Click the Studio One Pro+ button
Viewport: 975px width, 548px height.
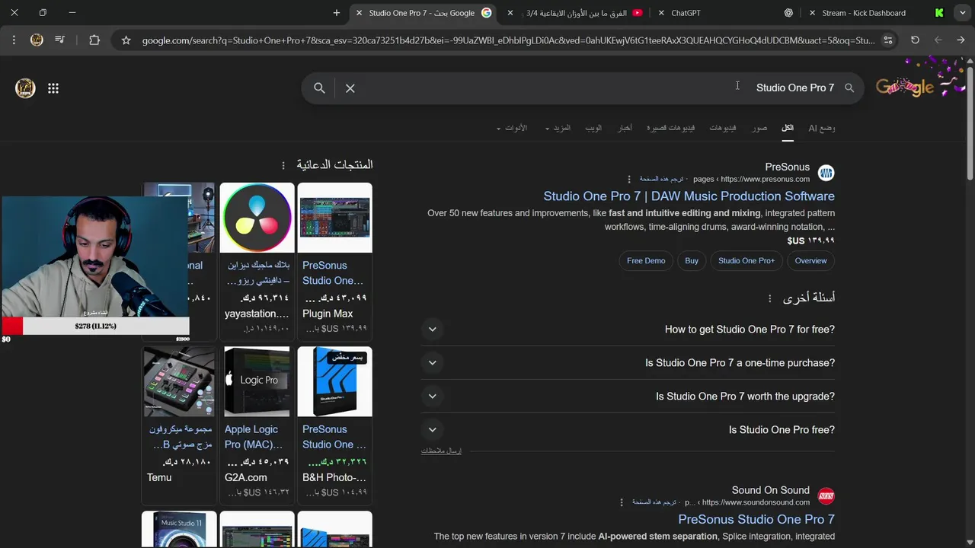[746, 261]
